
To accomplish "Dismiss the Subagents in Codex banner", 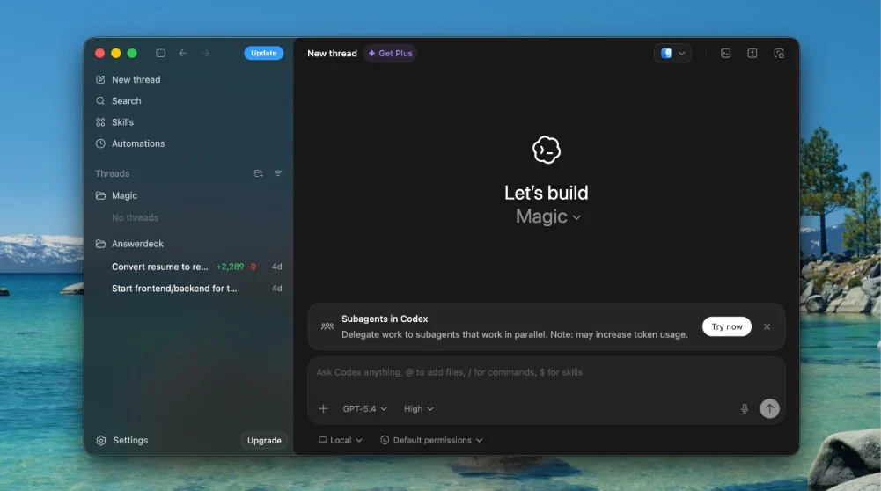I will point(767,327).
